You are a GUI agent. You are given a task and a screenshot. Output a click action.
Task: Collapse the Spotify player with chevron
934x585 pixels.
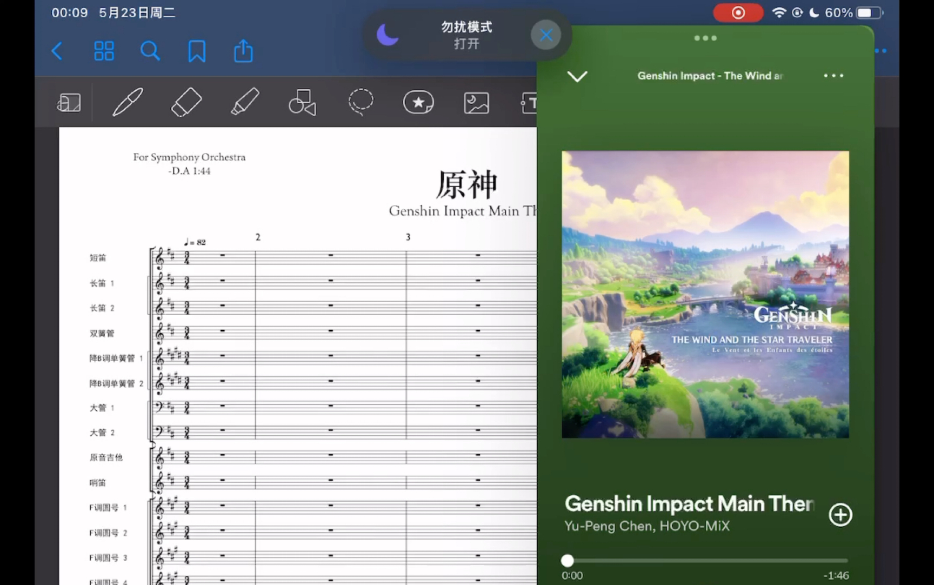(577, 76)
